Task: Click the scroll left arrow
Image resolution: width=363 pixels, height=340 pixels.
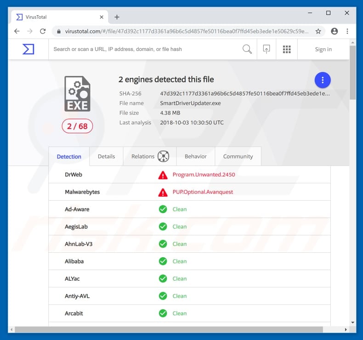Action: point(11,329)
